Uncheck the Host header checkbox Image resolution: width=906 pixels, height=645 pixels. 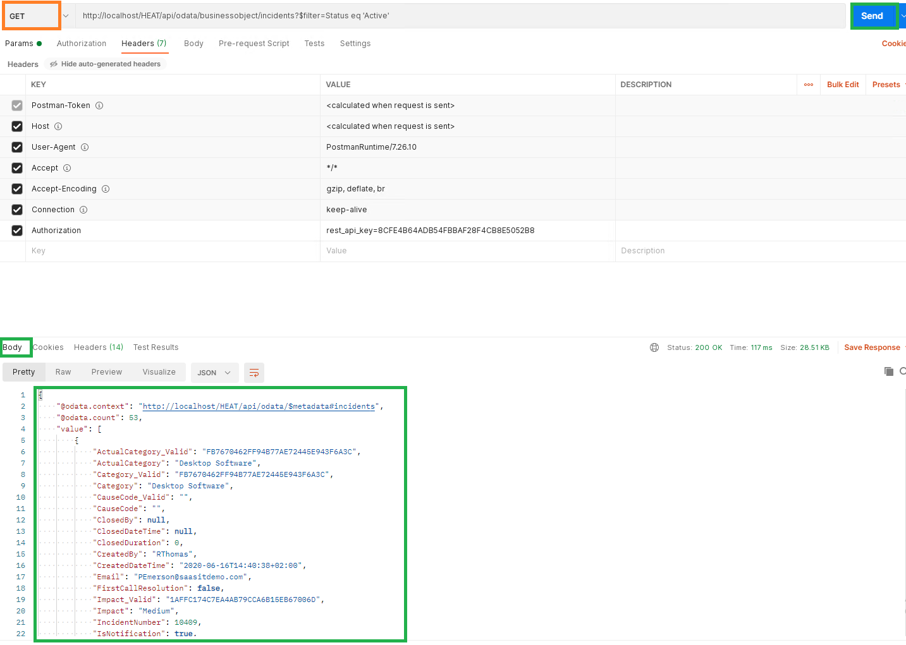click(16, 126)
